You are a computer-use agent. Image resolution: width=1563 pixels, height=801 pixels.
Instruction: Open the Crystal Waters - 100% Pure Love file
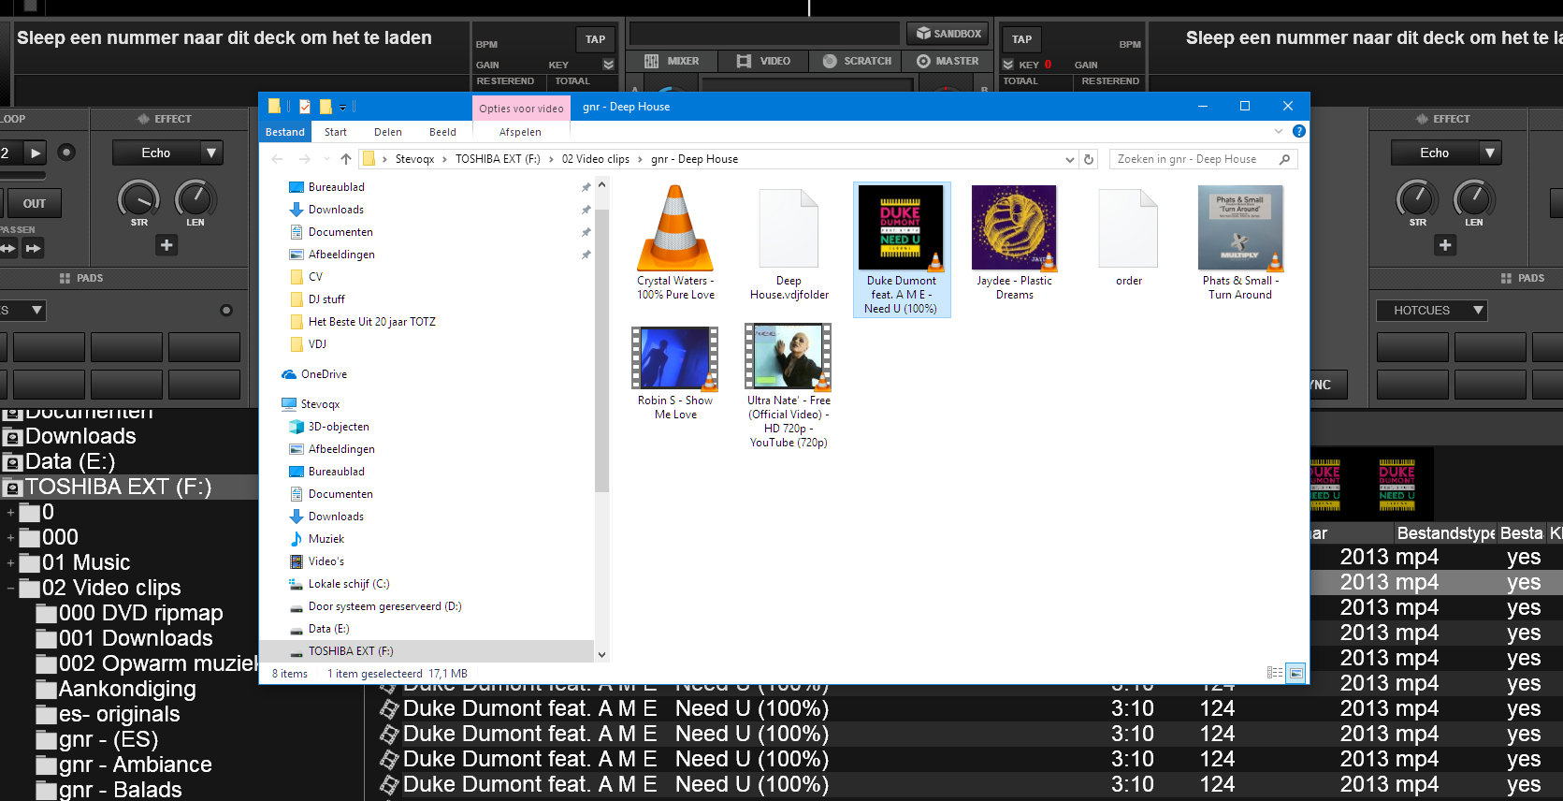675,242
